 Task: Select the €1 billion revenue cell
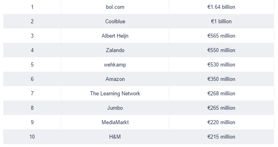[221, 21]
